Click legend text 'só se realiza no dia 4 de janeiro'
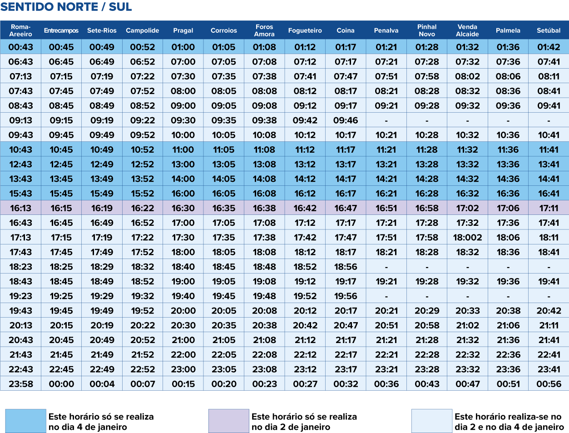The height and width of the screenshot is (433, 569). [101, 422]
